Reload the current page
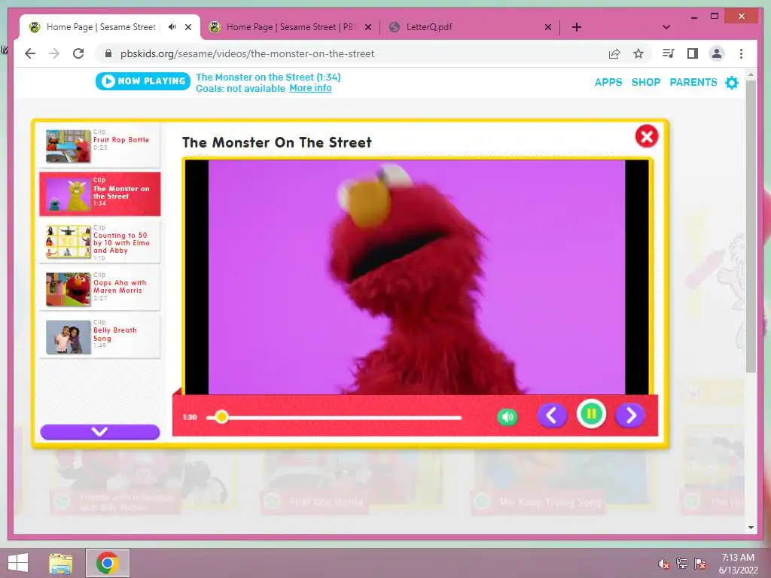 point(78,53)
